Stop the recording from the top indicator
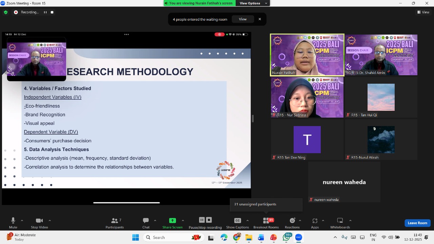 tap(52, 12)
